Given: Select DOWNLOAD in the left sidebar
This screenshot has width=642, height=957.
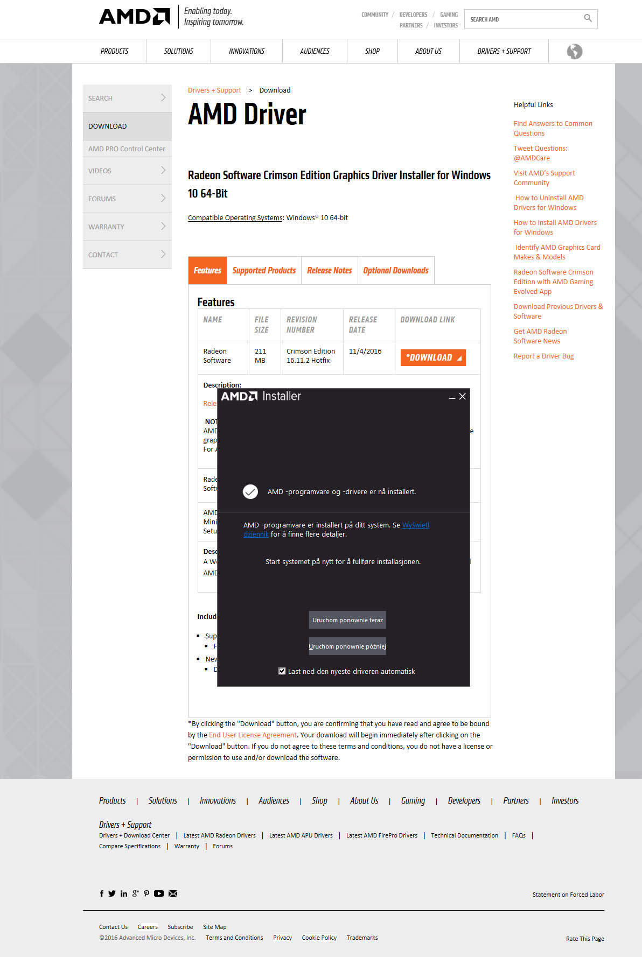Looking at the screenshot, I should tap(127, 126).
